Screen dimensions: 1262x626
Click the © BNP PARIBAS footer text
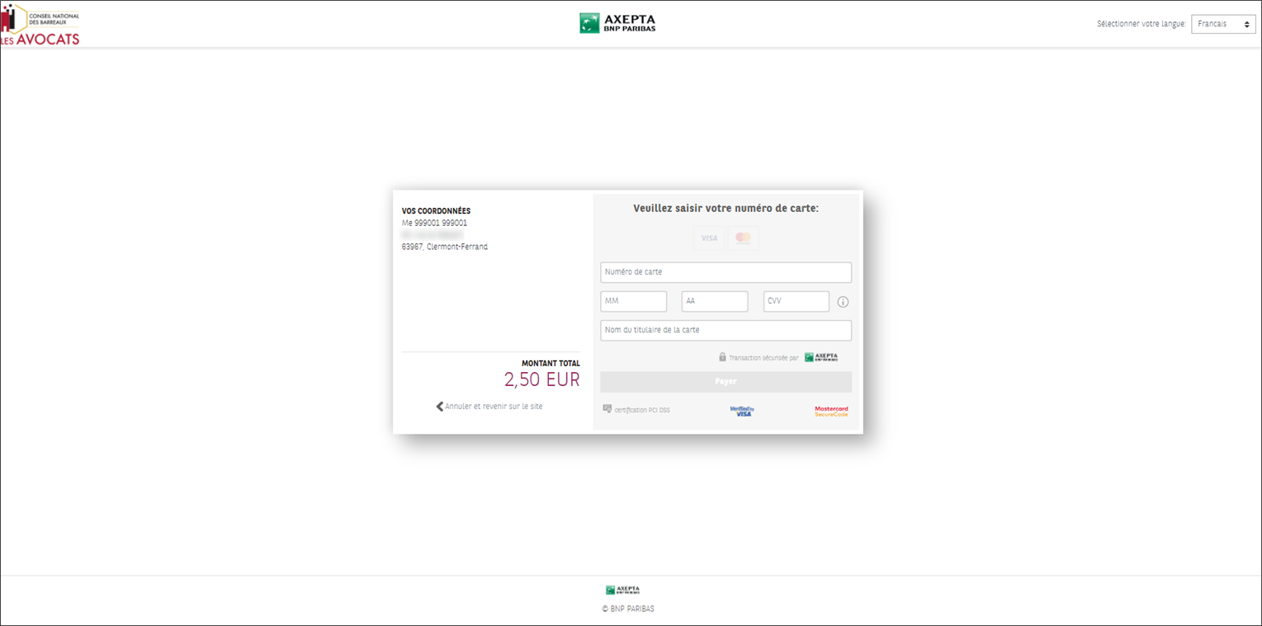pyautogui.click(x=628, y=610)
